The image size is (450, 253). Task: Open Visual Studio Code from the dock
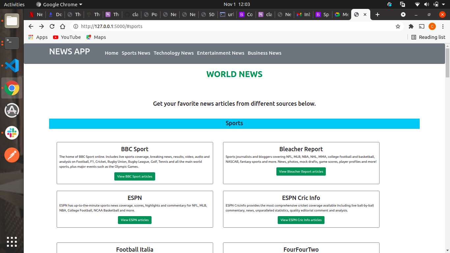click(x=12, y=66)
